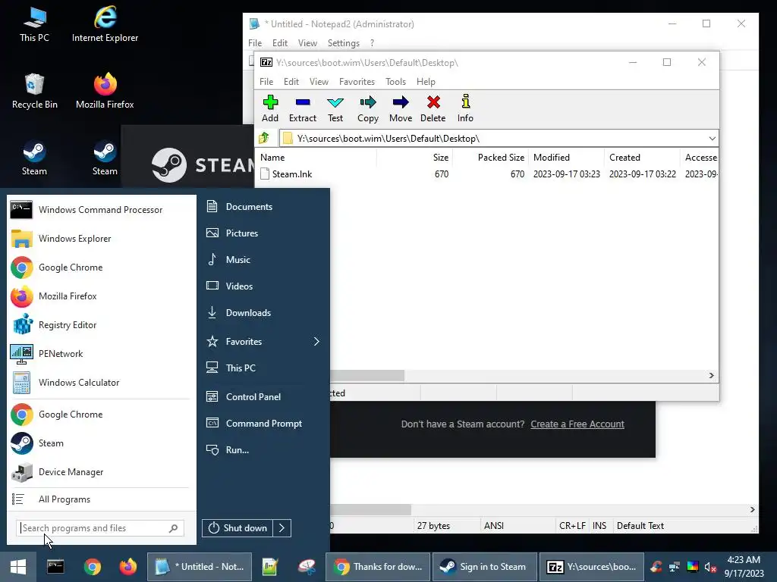Select the Recycle Bin desktop icon
This screenshot has height=582, width=777.
pyautogui.click(x=34, y=91)
